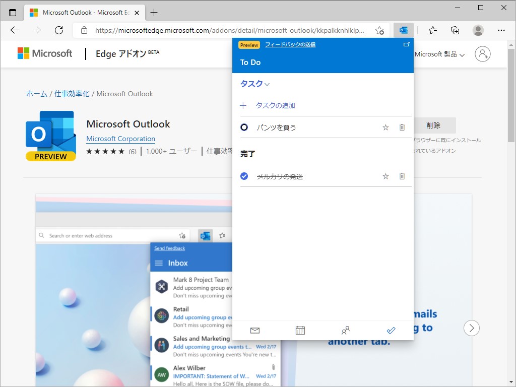Click the five-star rating
Screen dimensions: 516x387
click(x=105, y=151)
